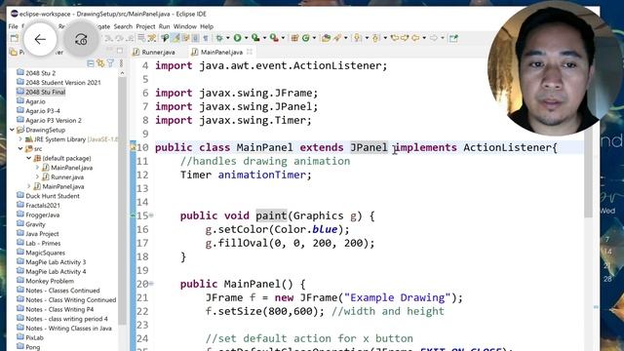Click the Next Annotation icon
Screen dimensions: 624x351
[358, 38]
